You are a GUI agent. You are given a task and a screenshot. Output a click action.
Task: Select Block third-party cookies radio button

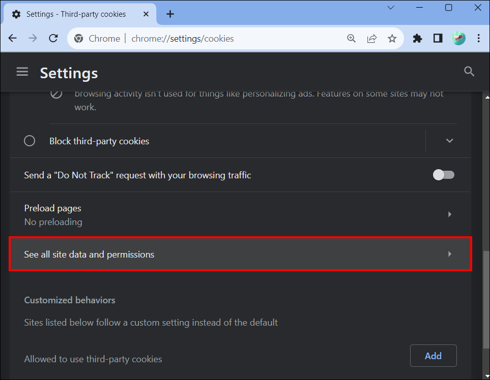[30, 141]
